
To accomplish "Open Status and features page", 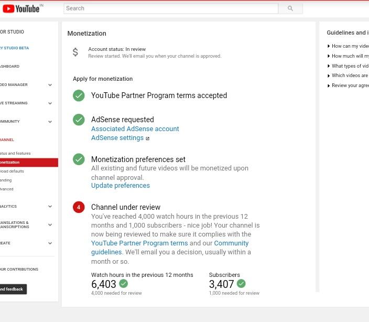I will [x=15, y=153].
